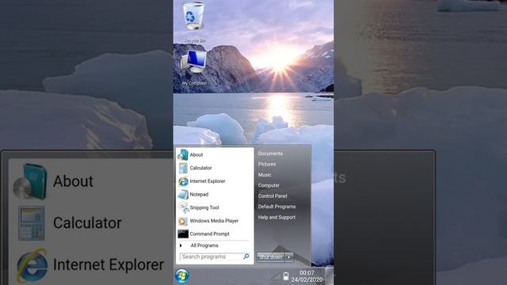
Task: Select the My Computer desktop icon
Action: [x=193, y=67]
